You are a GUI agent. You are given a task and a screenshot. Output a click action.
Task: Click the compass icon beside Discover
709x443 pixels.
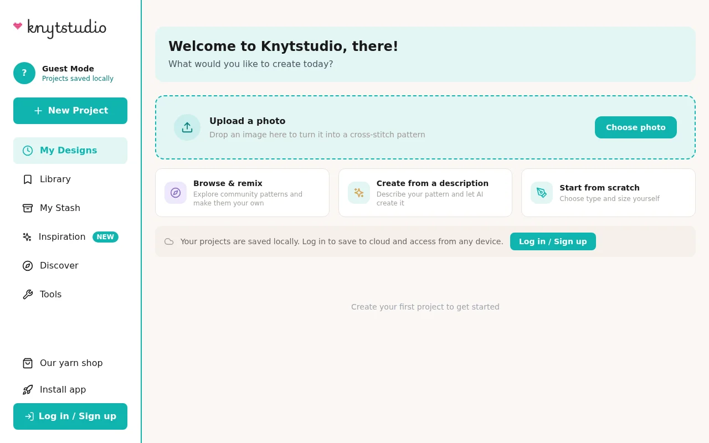[x=28, y=266]
